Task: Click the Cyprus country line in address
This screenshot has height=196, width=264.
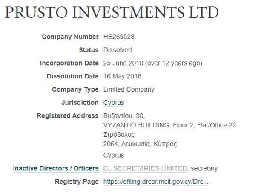Action: [114, 155]
